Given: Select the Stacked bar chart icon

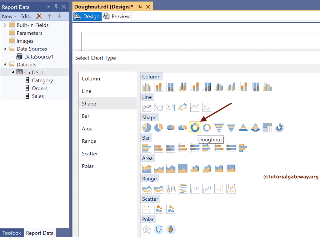Looking at the screenshot, I should [159, 148].
